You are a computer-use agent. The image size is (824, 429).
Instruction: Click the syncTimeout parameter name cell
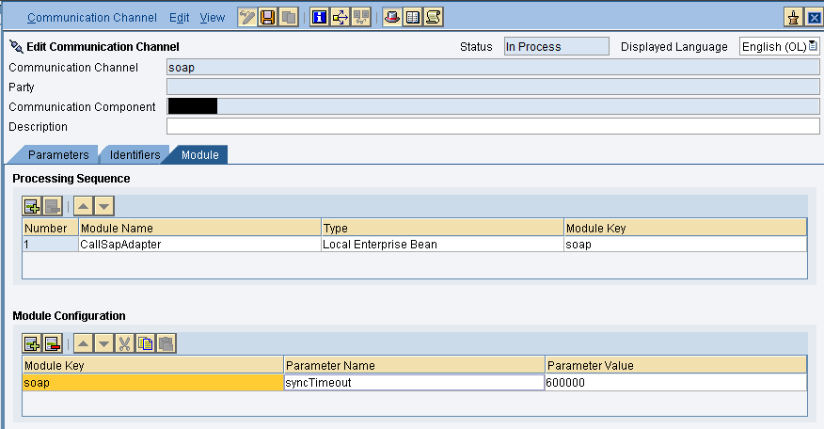point(413,383)
